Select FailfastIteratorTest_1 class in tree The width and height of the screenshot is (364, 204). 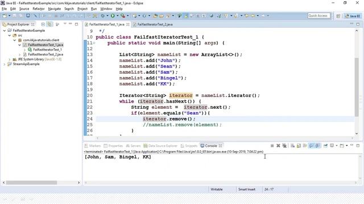coord(47,49)
